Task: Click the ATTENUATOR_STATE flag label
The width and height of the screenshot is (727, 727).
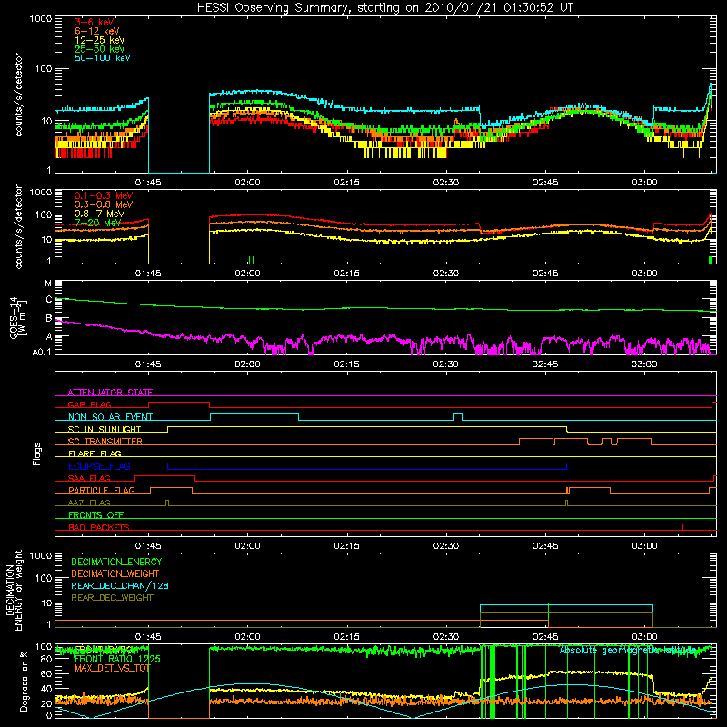Action: [110, 393]
